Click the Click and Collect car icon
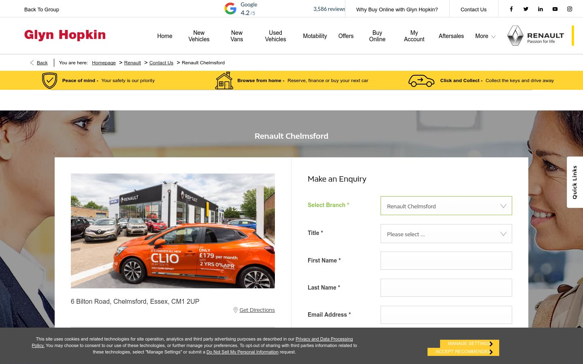 tap(421, 81)
